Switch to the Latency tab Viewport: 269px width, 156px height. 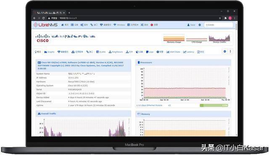click(x=189, y=52)
